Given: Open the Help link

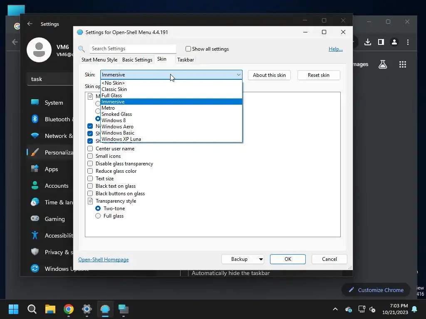Looking at the screenshot, I should (336, 49).
